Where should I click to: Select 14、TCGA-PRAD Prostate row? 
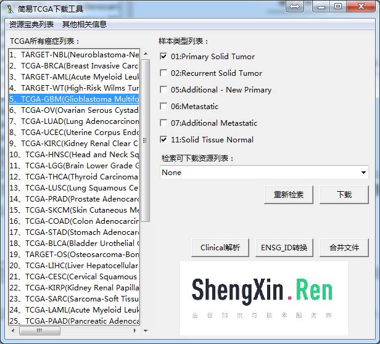click(74, 199)
